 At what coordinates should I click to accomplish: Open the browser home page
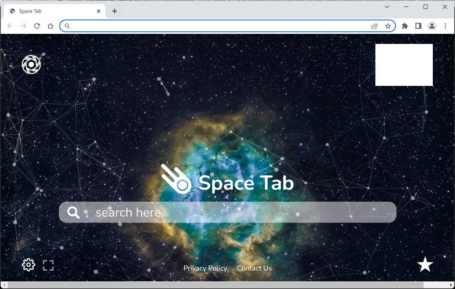(x=51, y=26)
